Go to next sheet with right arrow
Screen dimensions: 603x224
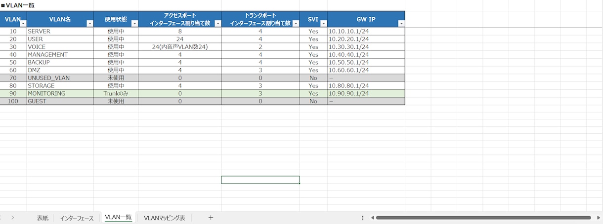pos(13,218)
